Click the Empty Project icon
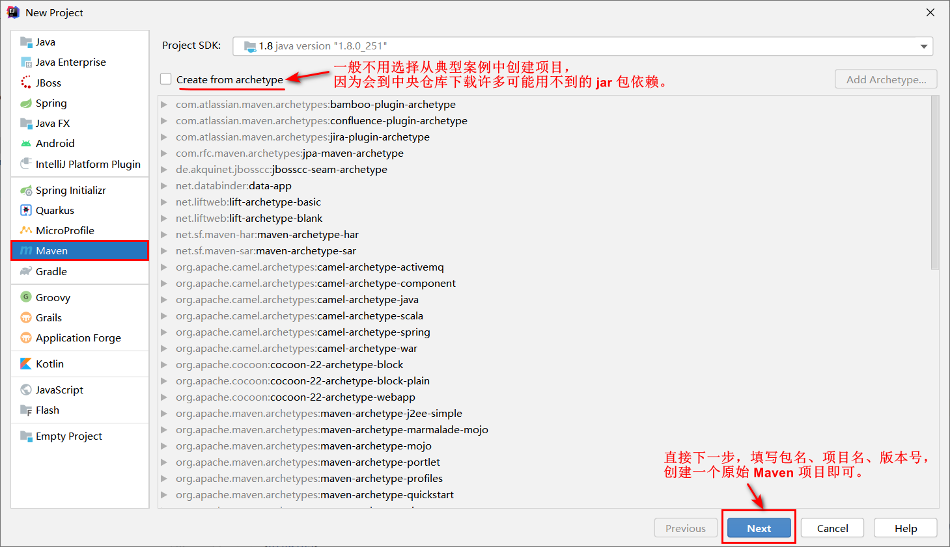Viewport: 950px width, 547px height. [x=26, y=436]
